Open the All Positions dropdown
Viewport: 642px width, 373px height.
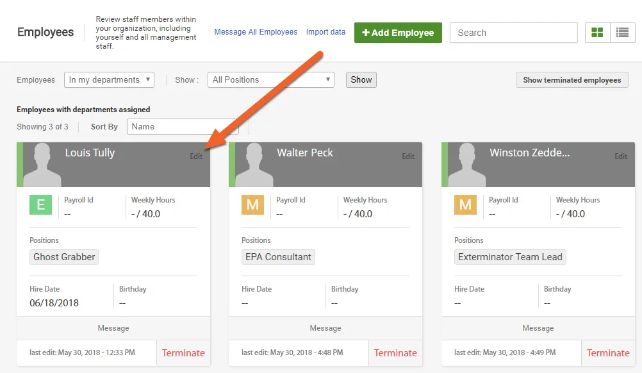tap(270, 80)
